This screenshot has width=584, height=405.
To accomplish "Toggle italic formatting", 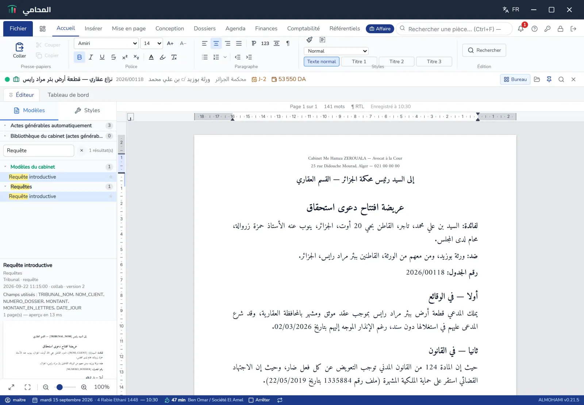I will coord(91,57).
